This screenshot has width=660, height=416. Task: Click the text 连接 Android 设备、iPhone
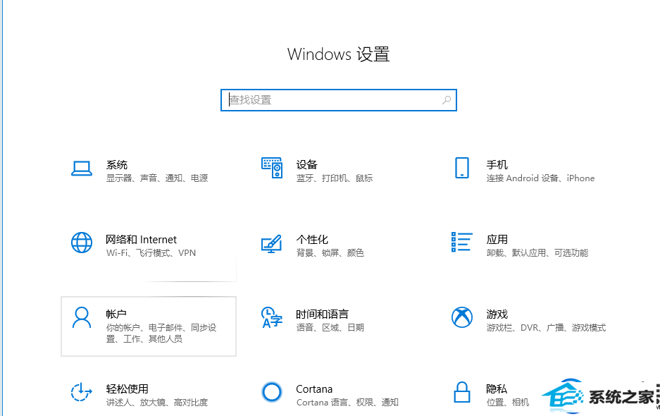[x=540, y=178]
